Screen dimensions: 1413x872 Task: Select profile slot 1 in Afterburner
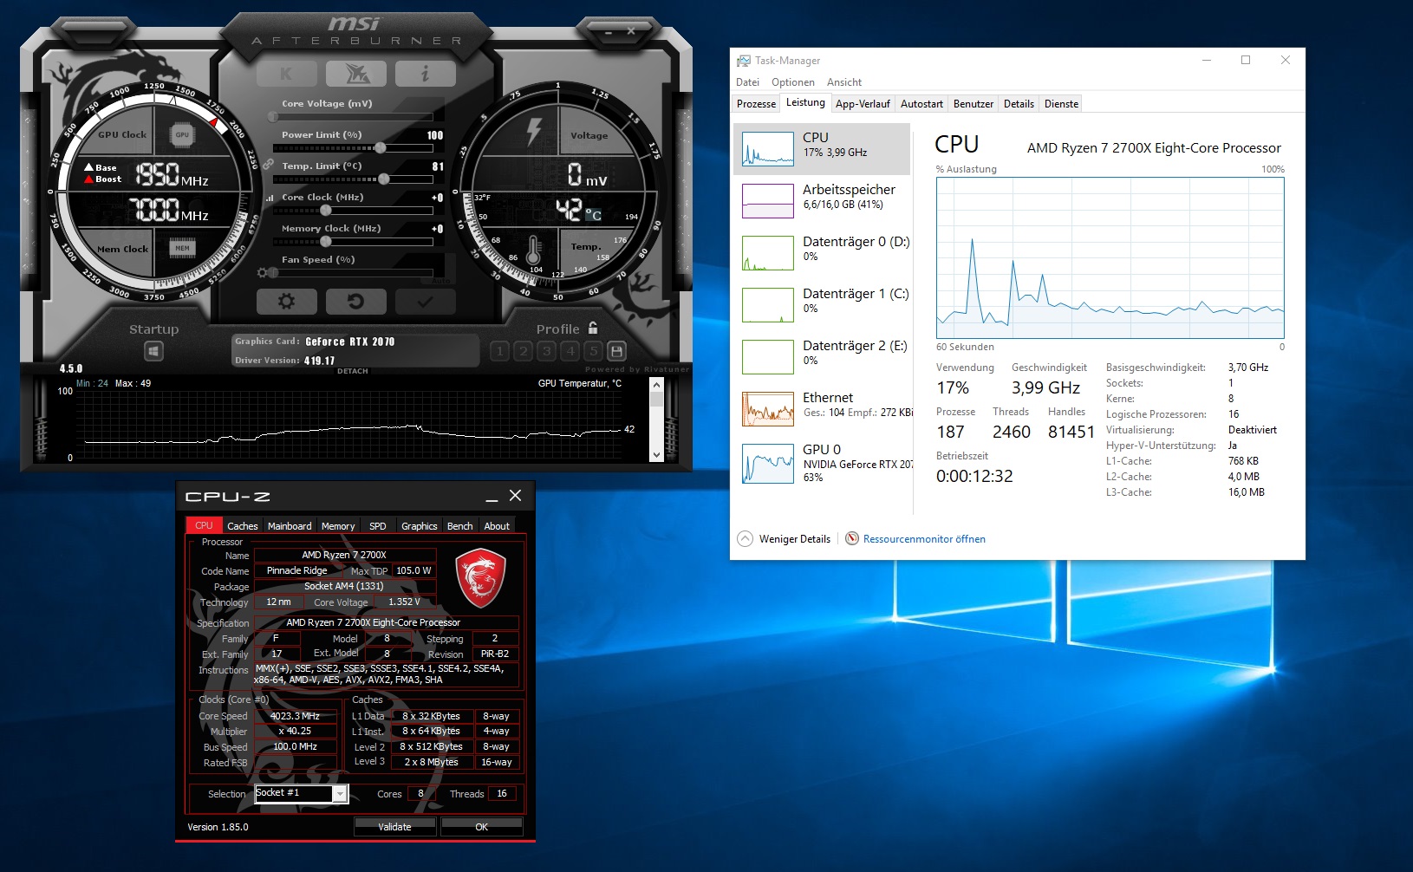[x=499, y=351]
